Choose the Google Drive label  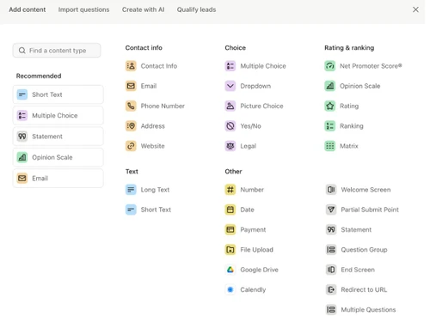pyautogui.click(x=259, y=270)
